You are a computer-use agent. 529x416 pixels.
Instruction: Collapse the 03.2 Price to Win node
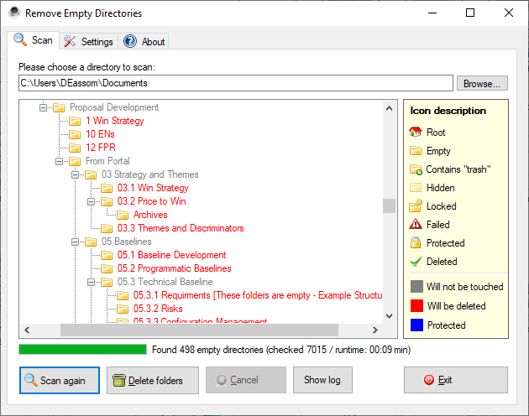click(x=91, y=201)
